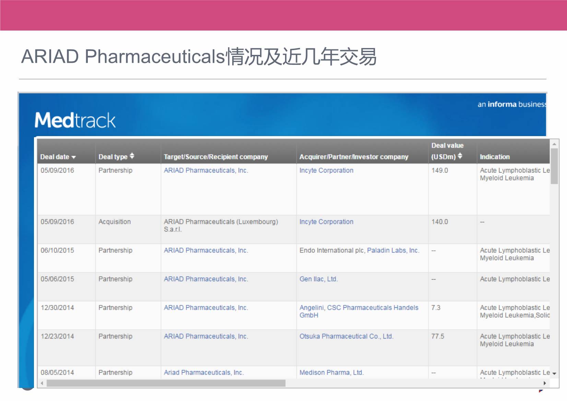Open ARIAD Pharmaceuticals link in 12/30/2014 row
The height and width of the screenshot is (401, 567).
pyautogui.click(x=206, y=308)
